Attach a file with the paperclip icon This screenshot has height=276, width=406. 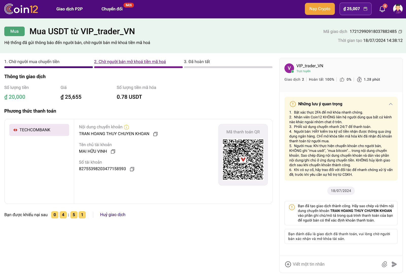(x=384, y=264)
